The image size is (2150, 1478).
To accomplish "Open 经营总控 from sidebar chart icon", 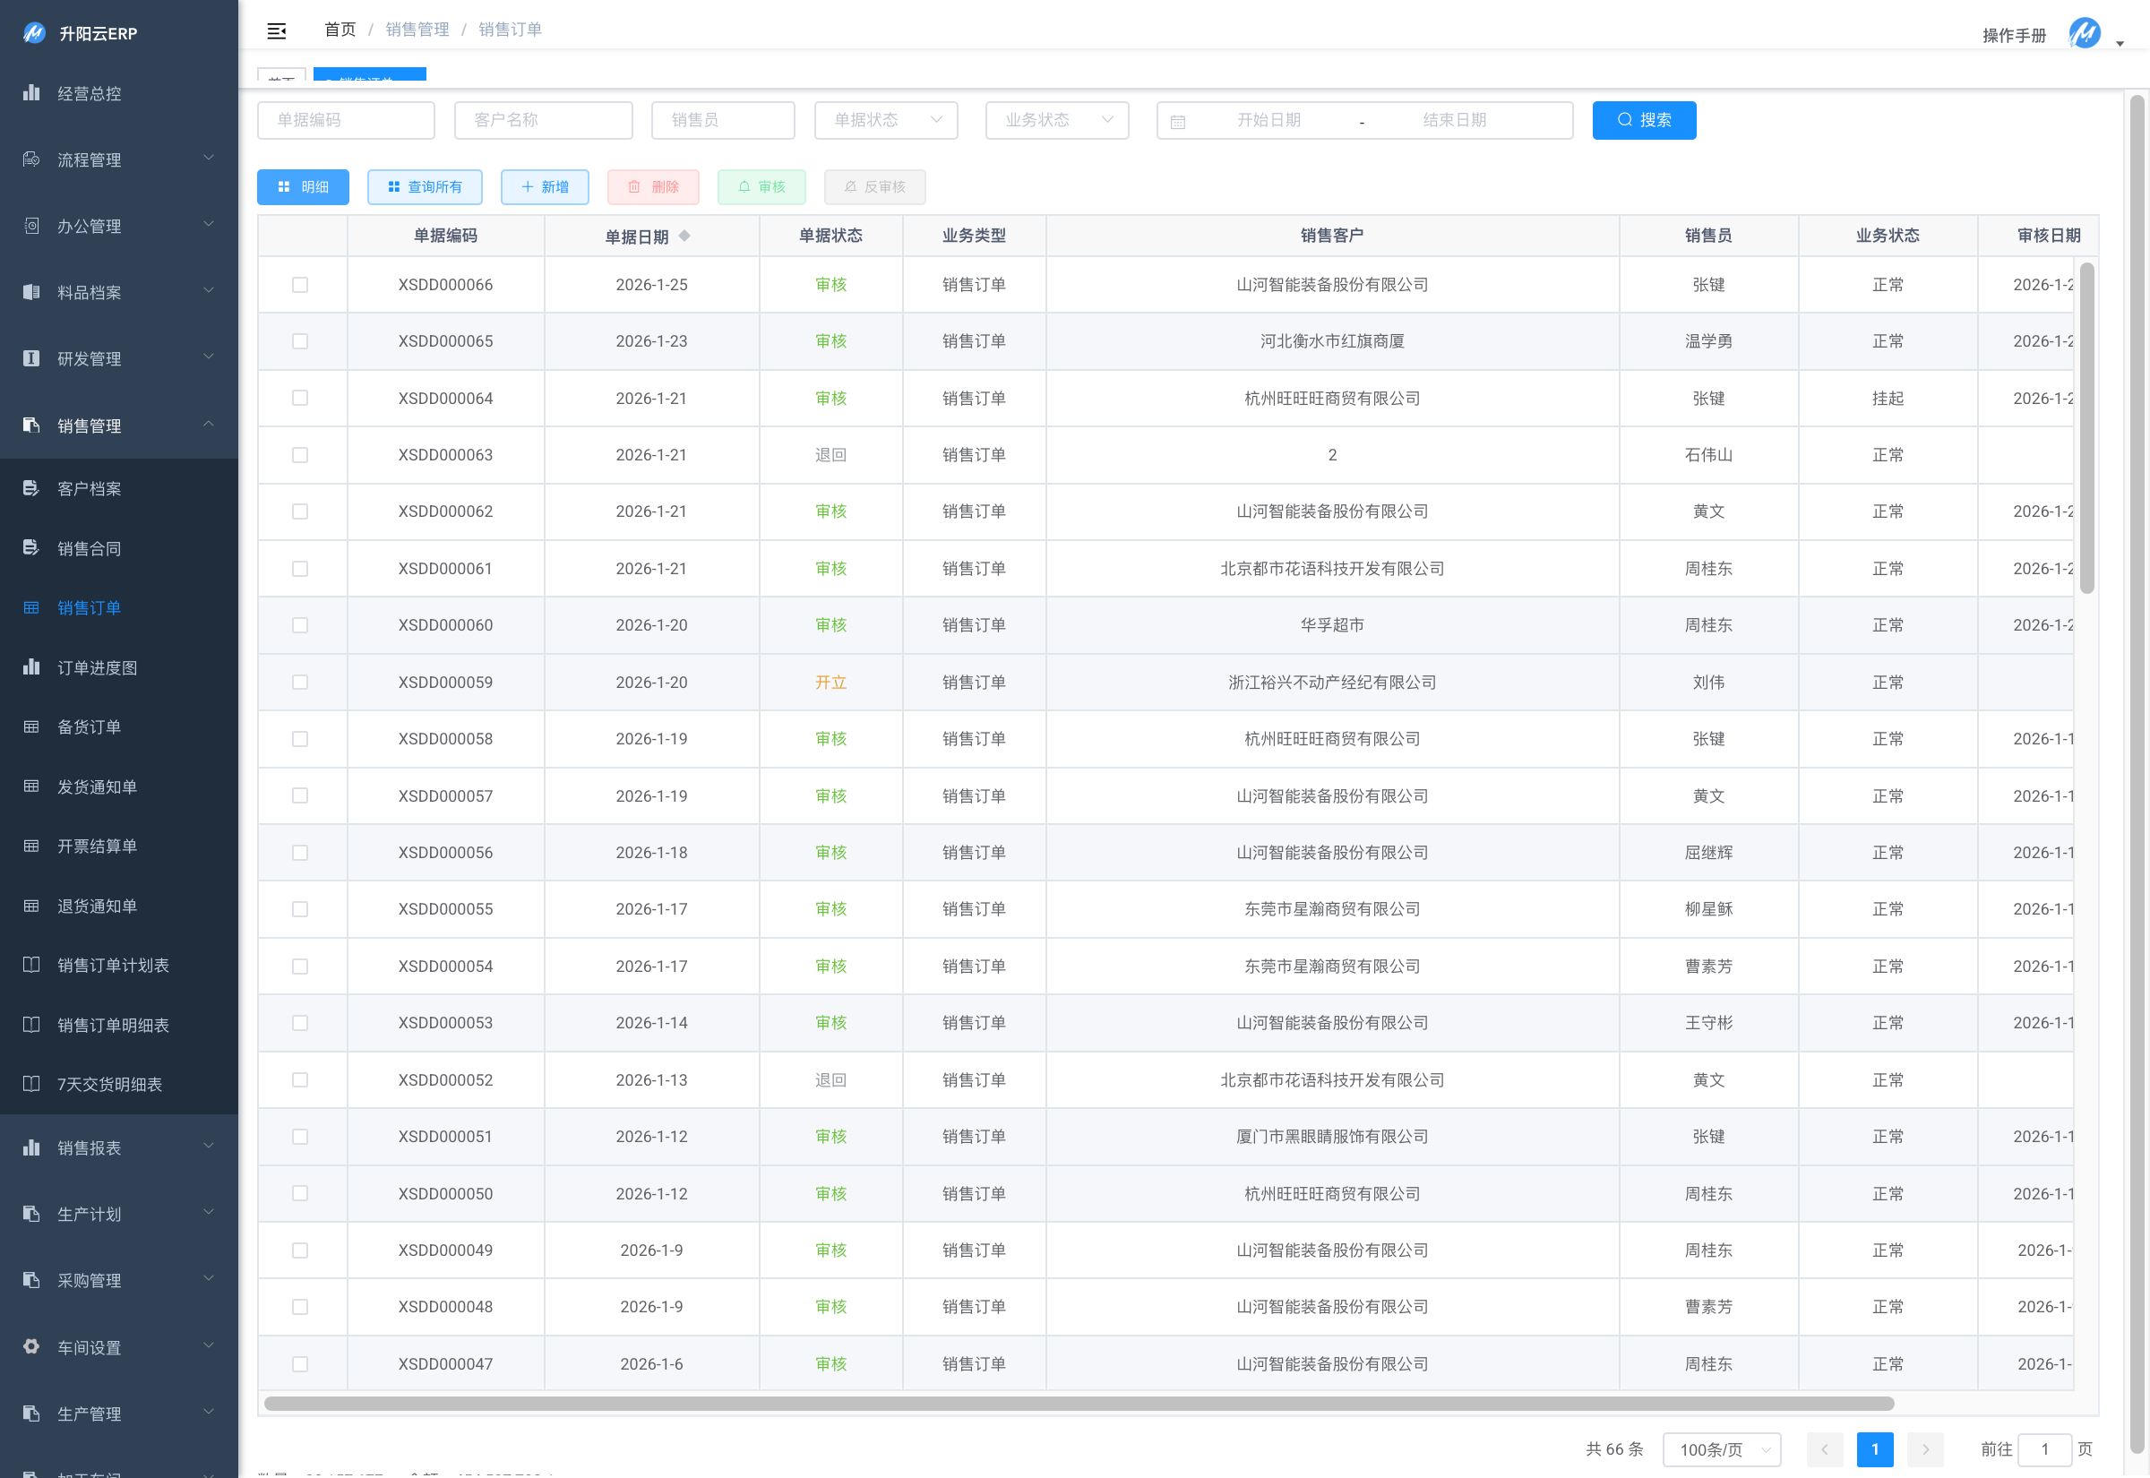I will [x=31, y=92].
